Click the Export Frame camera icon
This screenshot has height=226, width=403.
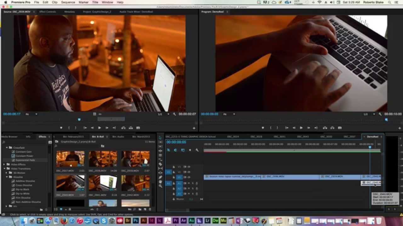340,128
